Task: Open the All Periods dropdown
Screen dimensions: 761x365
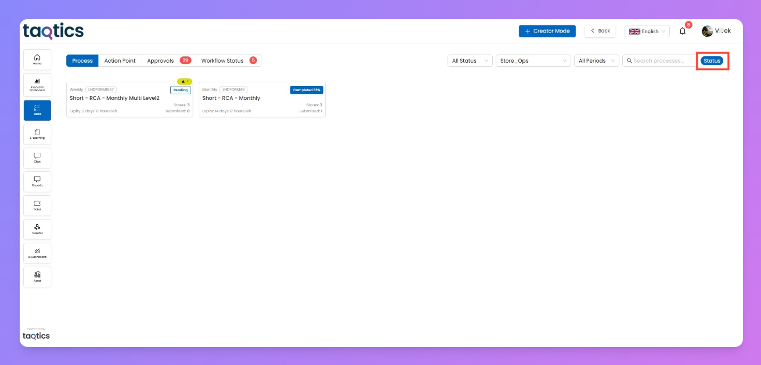Action: [596, 61]
